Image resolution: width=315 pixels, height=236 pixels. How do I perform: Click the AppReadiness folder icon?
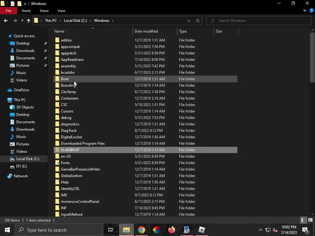[57, 60]
